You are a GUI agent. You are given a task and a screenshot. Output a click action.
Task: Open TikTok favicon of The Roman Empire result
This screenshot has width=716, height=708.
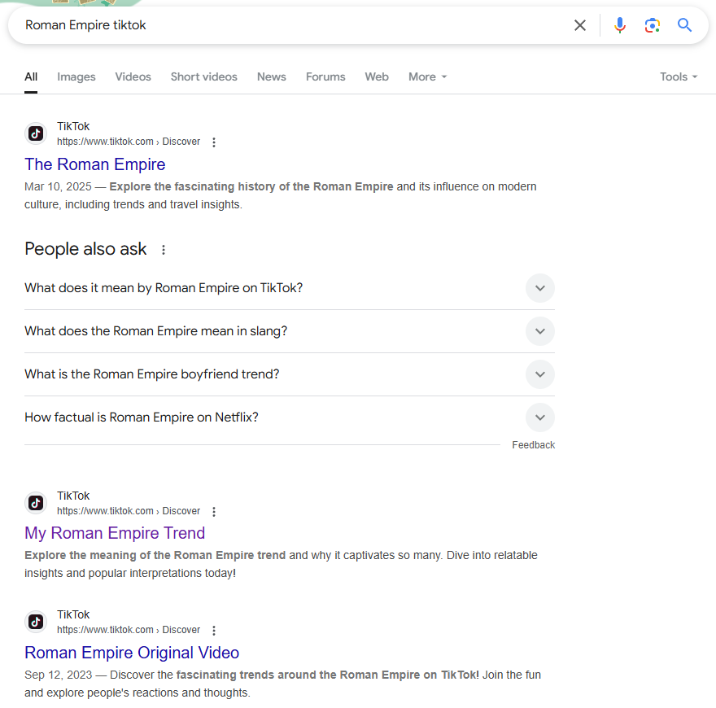click(x=36, y=133)
